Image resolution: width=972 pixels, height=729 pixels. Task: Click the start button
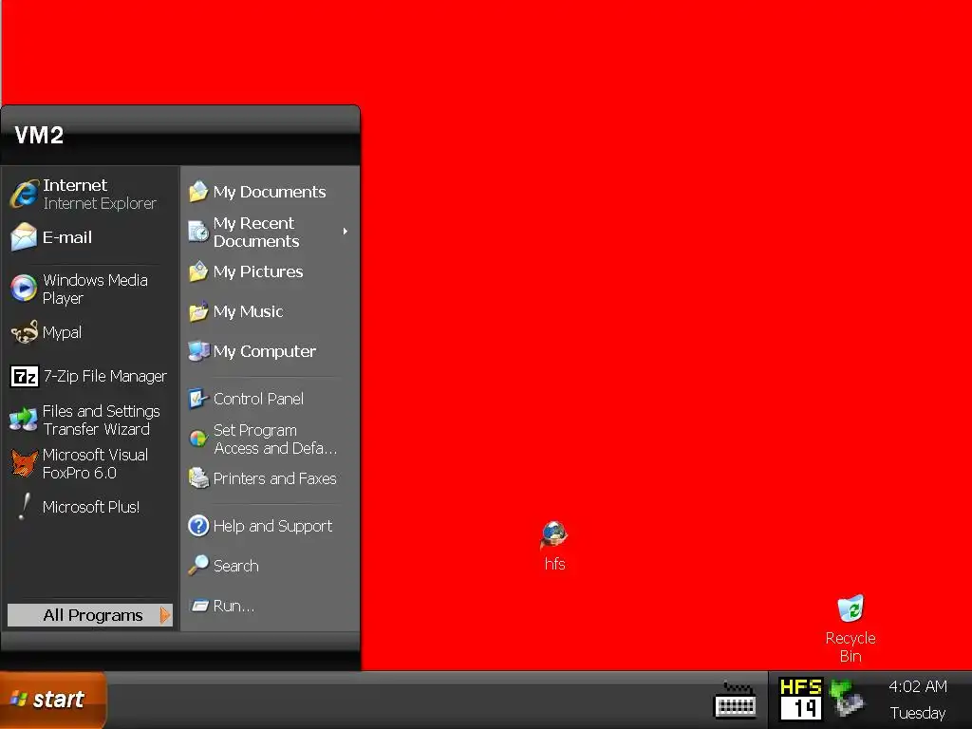(53, 700)
